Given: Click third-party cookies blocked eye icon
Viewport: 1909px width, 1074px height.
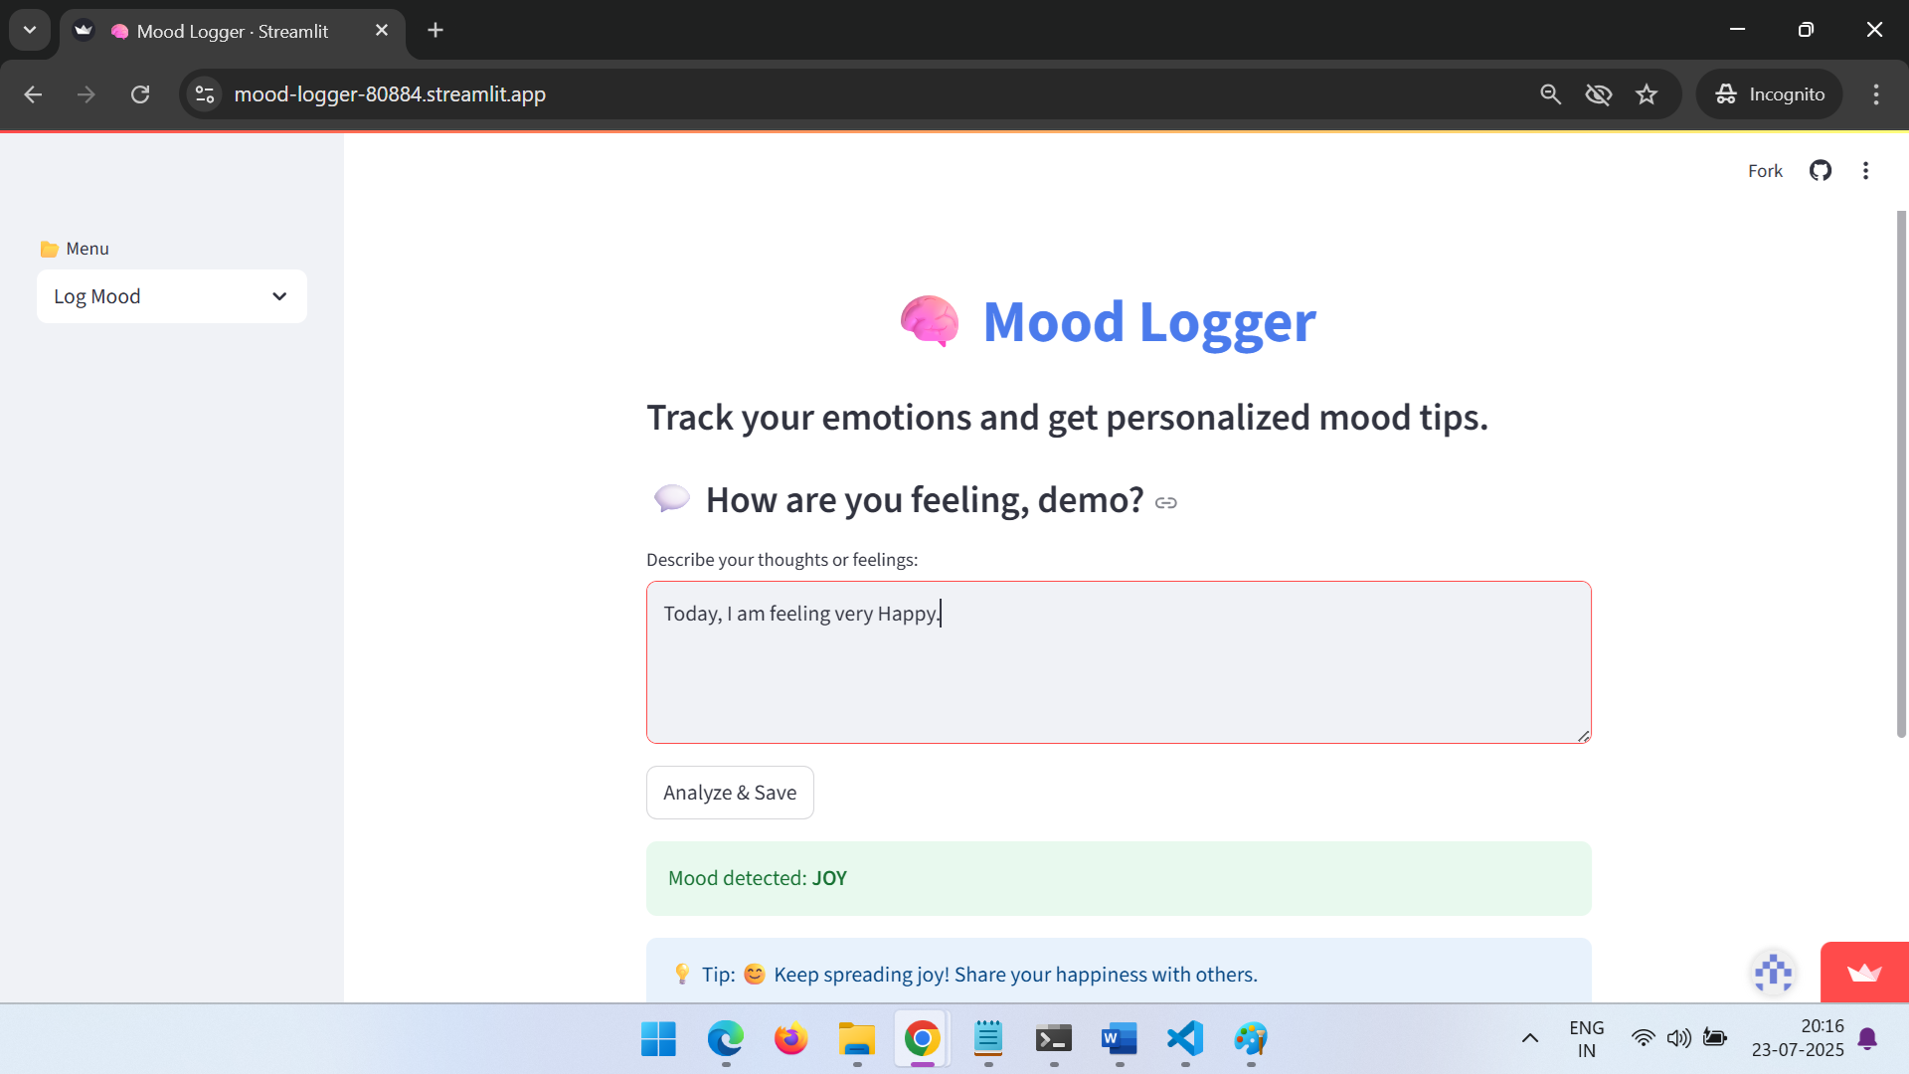Looking at the screenshot, I should coord(1598,94).
